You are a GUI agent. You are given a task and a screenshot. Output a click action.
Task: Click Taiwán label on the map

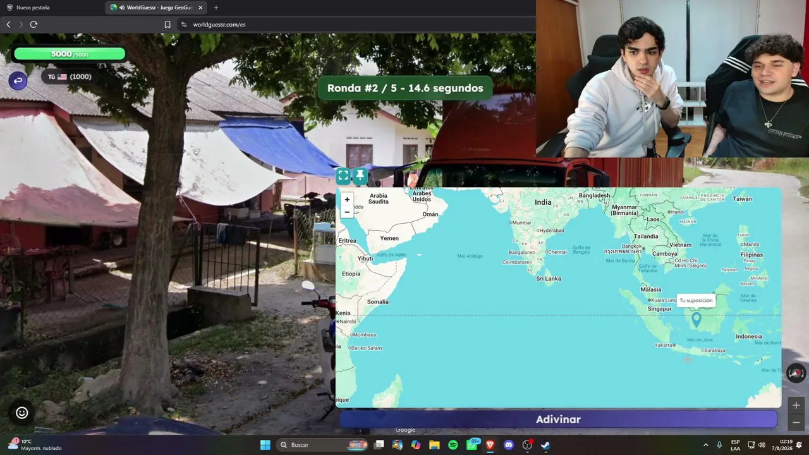tap(743, 198)
